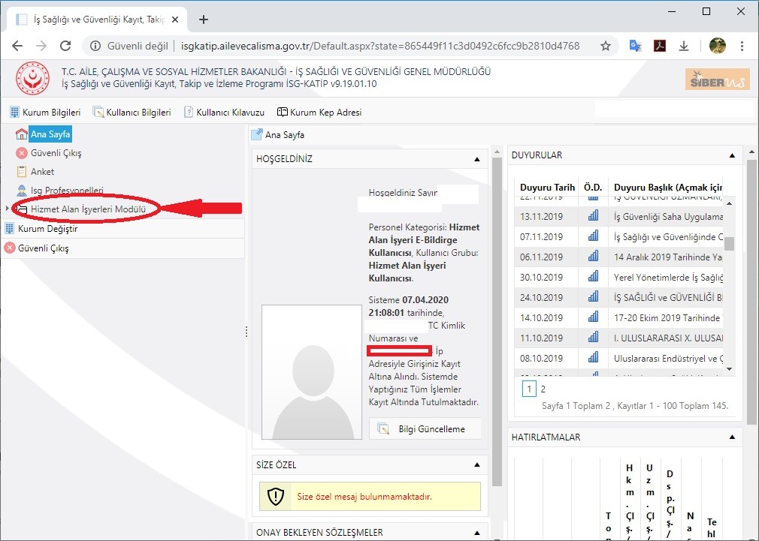Click the Bilgi Güncelleme button
The height and width of the screenshot is (541, 759).
pos(425,429)
